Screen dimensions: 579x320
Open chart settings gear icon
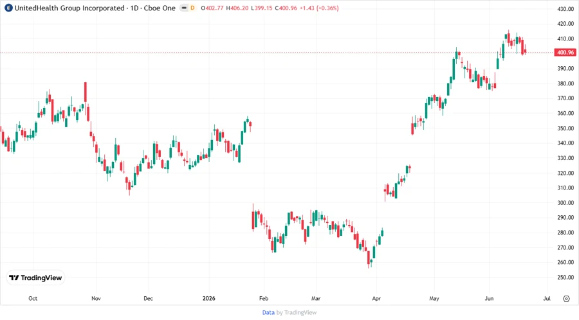tap(566, 299)
